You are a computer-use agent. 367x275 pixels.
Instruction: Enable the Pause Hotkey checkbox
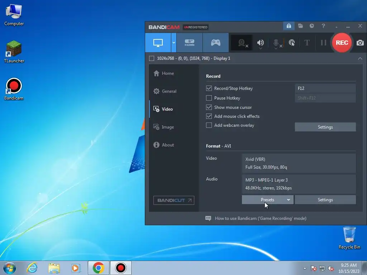point(209,98)
